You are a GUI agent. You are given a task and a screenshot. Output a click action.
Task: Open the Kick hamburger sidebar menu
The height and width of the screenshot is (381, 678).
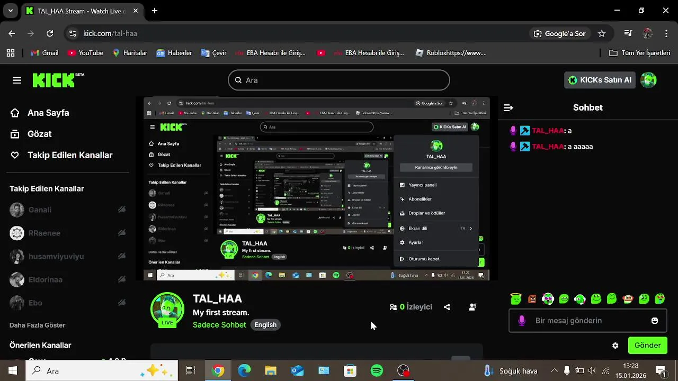17,80
